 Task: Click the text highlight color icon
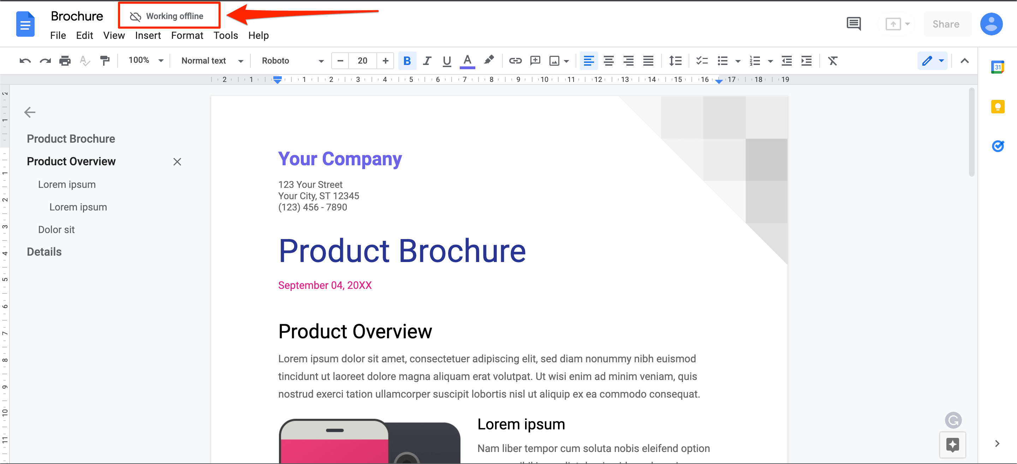pos(490,60)
